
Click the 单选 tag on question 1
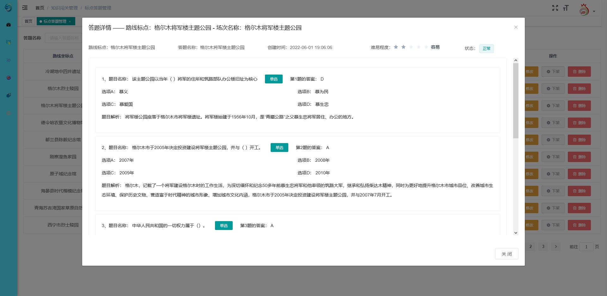[x=273, y=79]
